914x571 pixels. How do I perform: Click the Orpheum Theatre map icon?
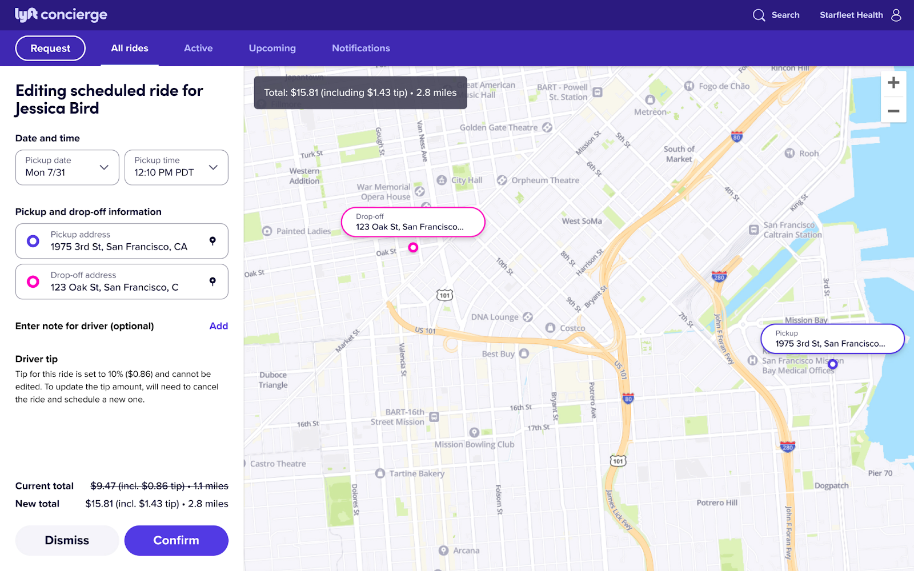502,180
